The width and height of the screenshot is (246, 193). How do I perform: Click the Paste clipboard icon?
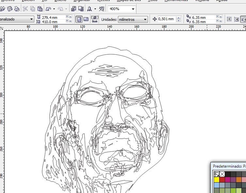click(40, 9)
